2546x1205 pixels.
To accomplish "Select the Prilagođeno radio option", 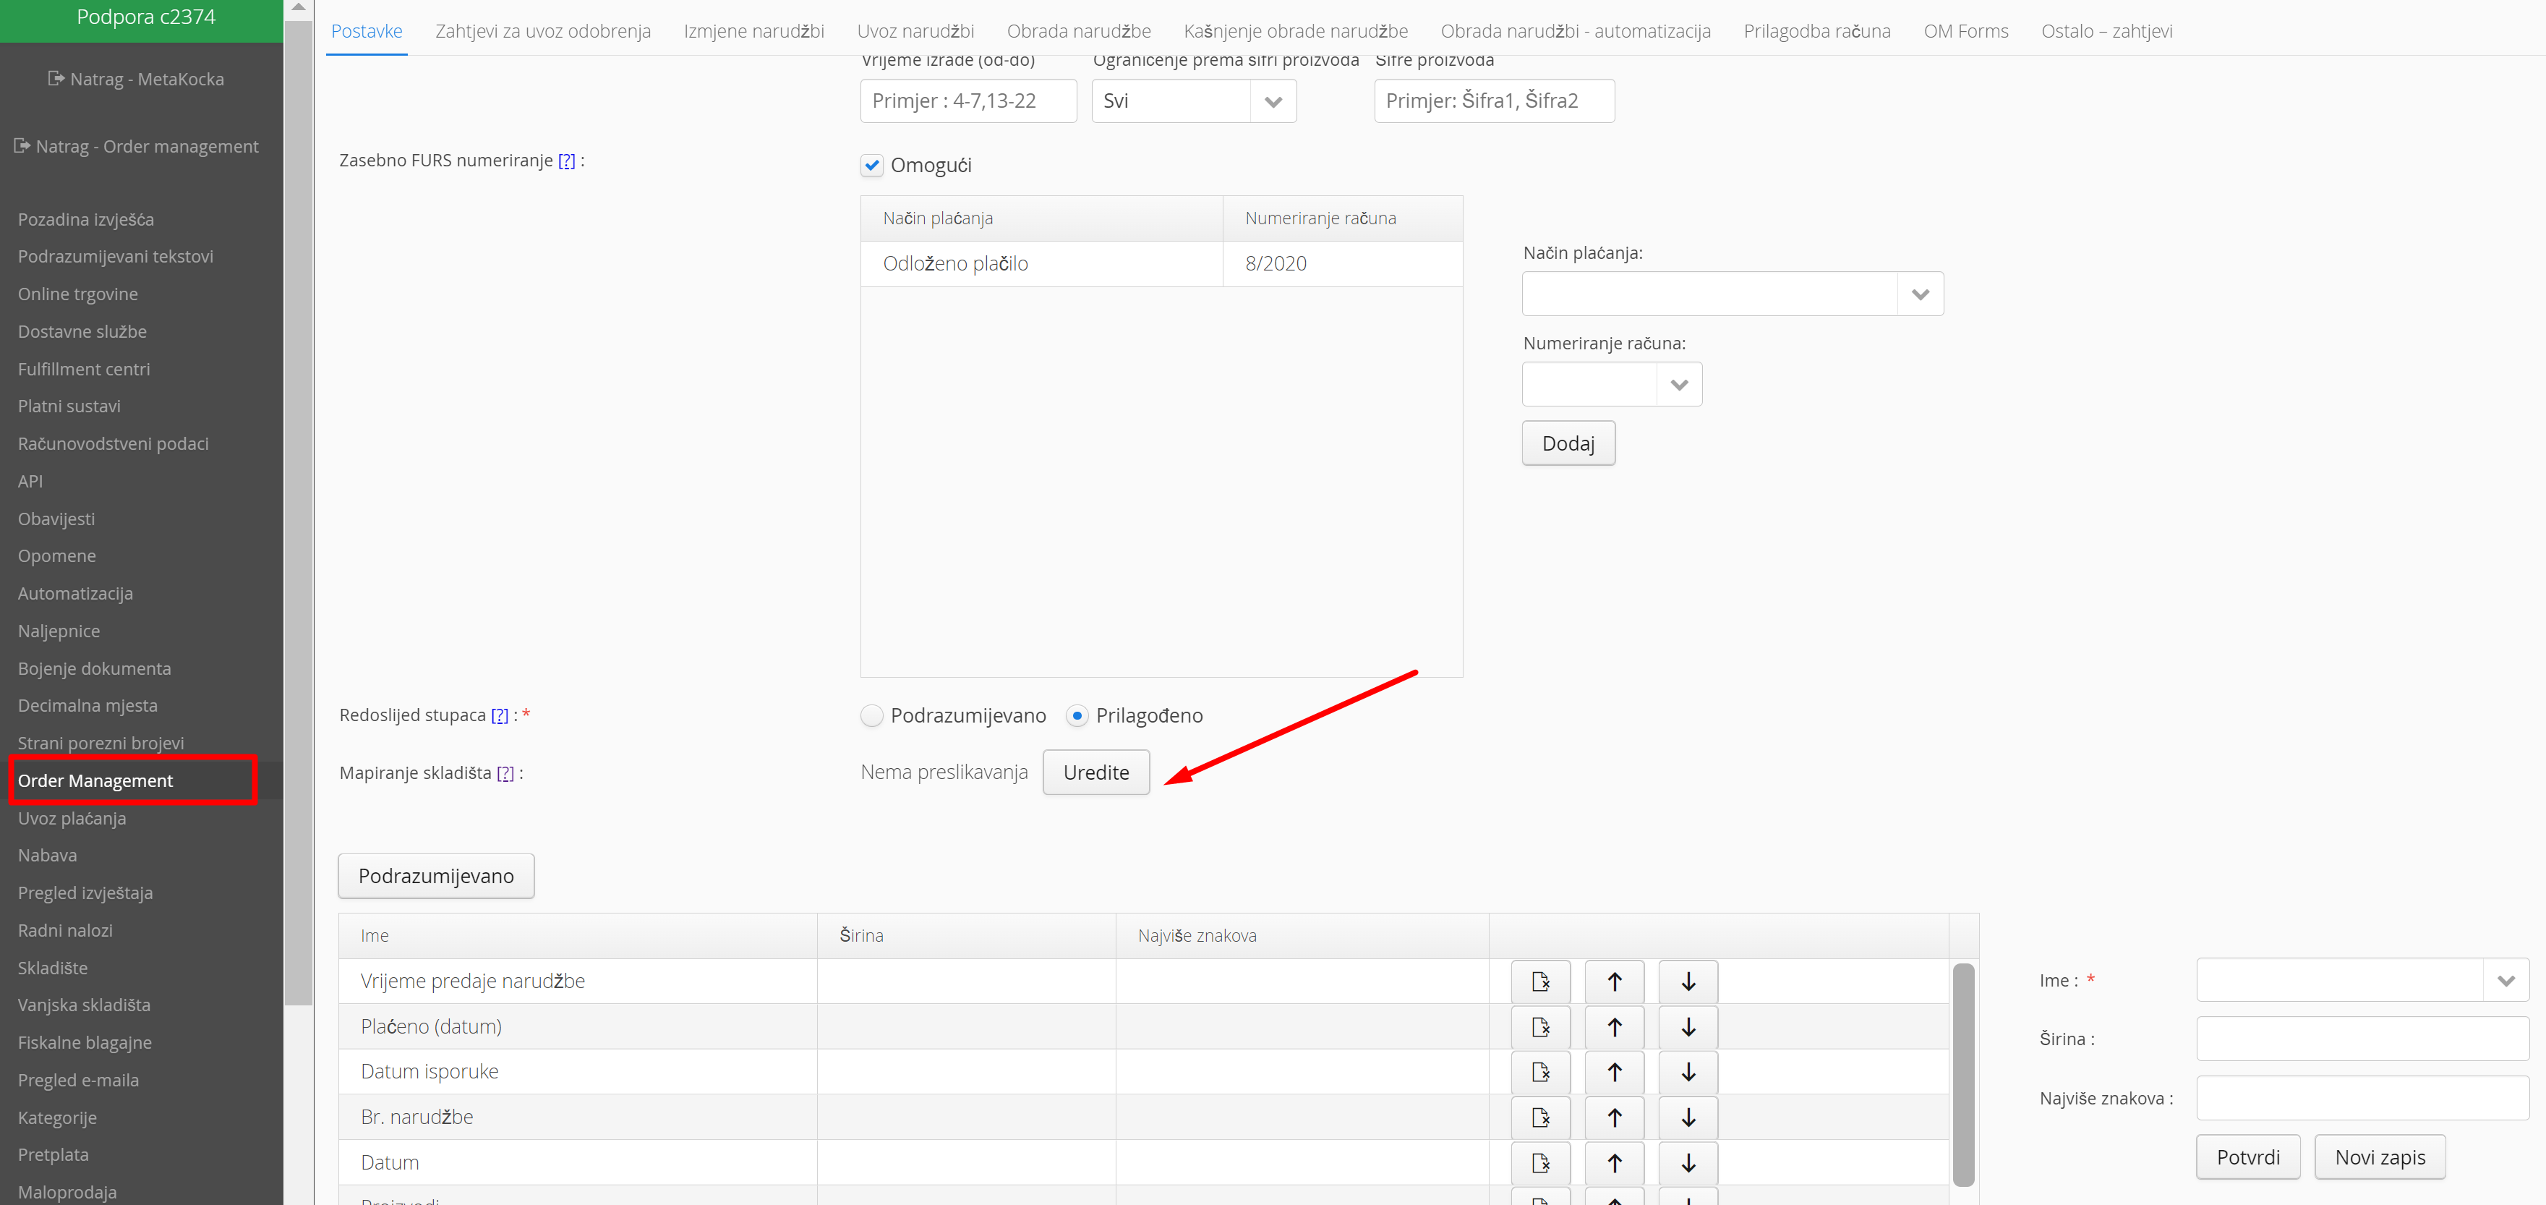I will (x=1077, y=715).
